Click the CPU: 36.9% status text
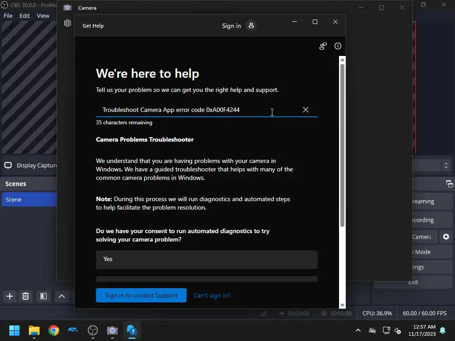Screen dimensions: 455x341 [377, 313]
